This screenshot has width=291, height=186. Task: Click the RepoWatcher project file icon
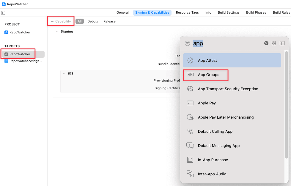click(x=6, y=32)
